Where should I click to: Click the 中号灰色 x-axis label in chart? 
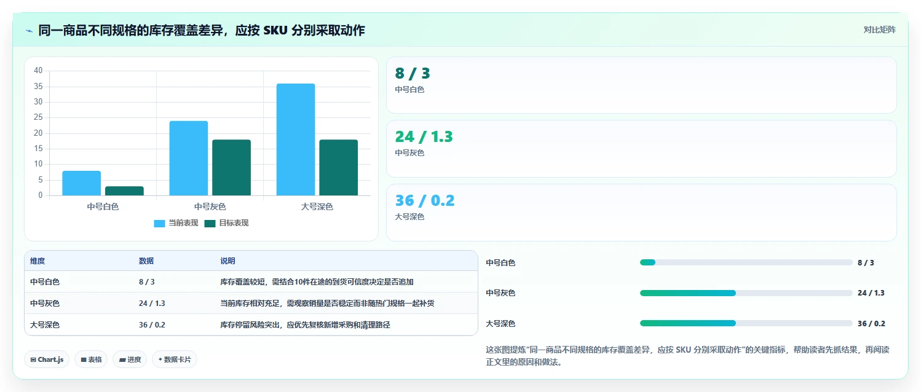[x=210, y=207]
